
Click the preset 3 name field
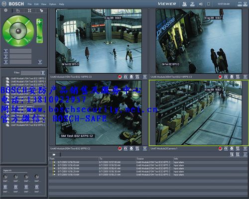coord(20,62)
